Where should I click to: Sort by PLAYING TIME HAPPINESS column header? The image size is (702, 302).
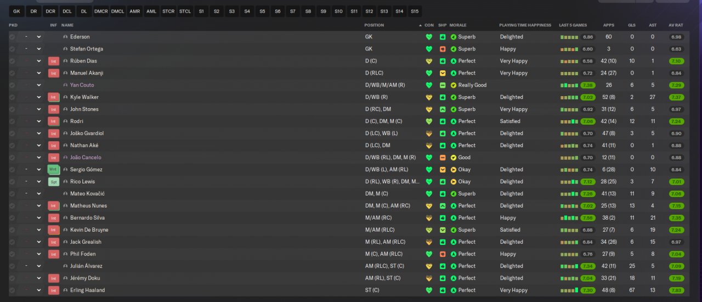click(525, 25)
